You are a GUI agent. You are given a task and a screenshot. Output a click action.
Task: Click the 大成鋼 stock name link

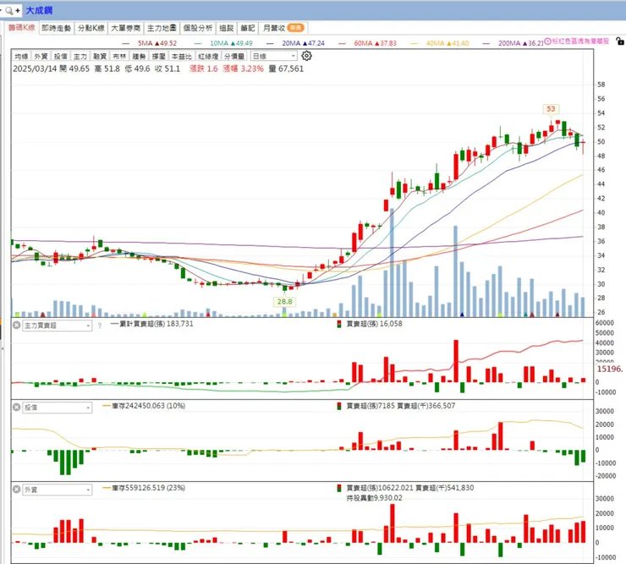(39, 10)
